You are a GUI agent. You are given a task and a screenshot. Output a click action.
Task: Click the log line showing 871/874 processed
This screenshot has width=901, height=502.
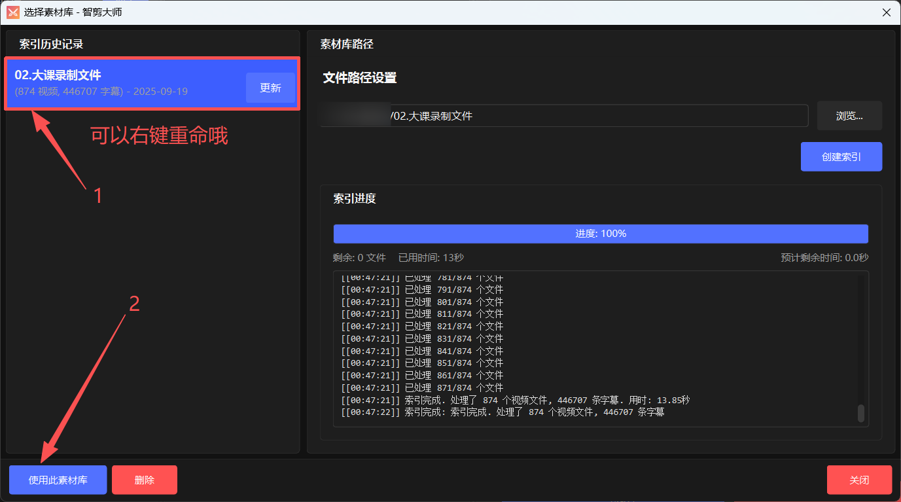(422, 388)
